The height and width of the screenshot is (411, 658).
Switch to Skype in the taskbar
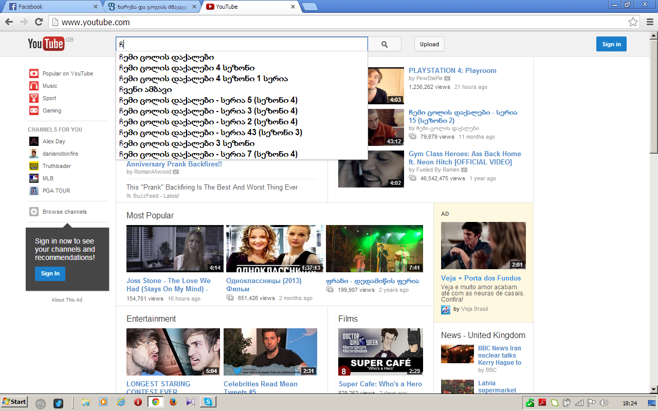point(208,402)
